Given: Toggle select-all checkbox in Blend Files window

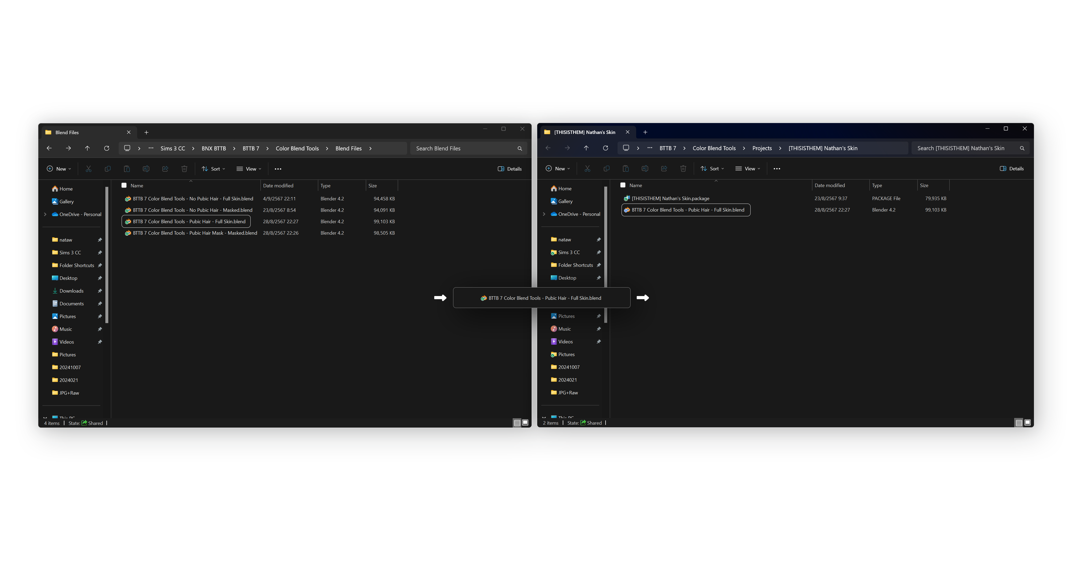Looking at the screenshot, I should 124,185.
